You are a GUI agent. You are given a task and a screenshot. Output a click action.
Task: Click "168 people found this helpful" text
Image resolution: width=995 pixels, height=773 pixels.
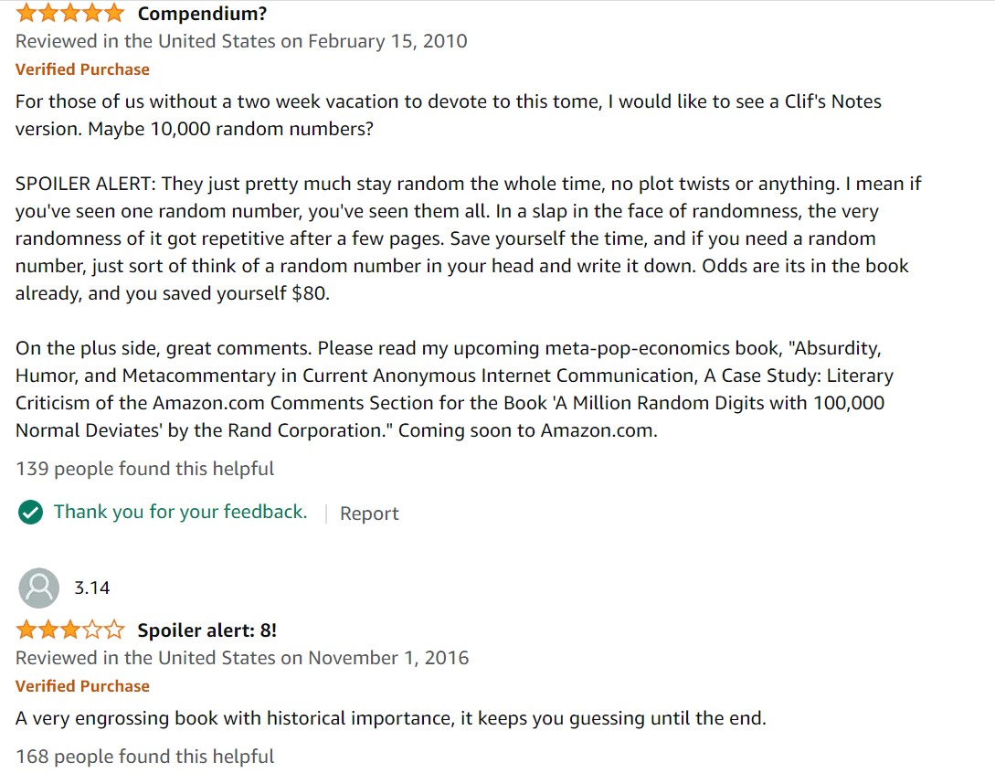pos(144,757)
